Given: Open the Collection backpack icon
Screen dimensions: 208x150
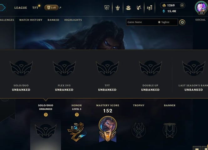Looking at the screenshot, I should click(128, 8).
